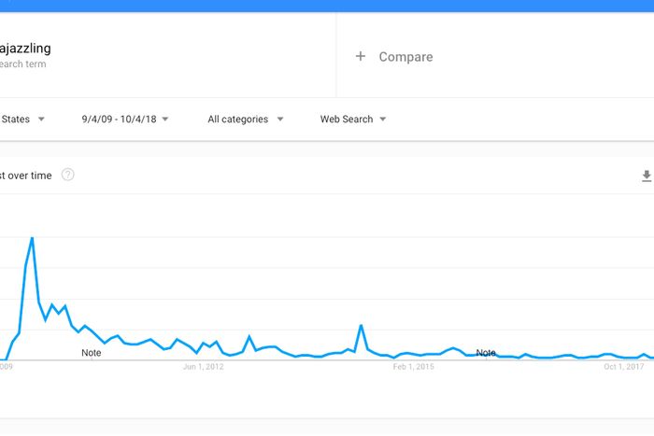This screenshot has width=654, height=436.
Task: Open the help question mark icon
Action: (x=67, y=175)
